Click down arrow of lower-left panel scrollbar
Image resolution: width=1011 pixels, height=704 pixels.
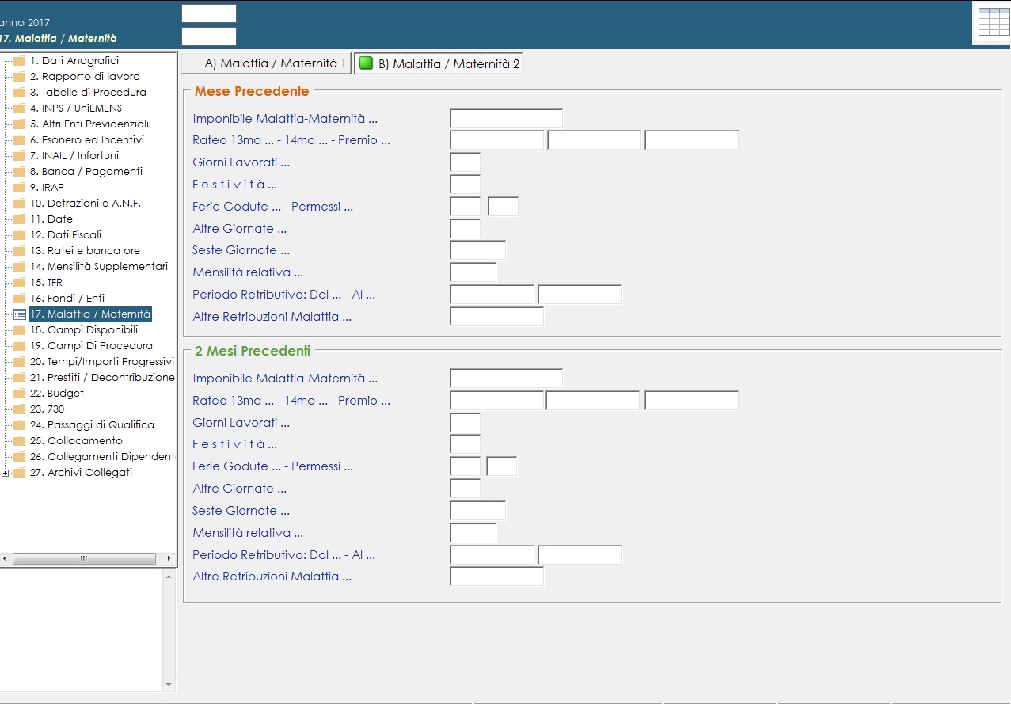[x=169, y=685]
